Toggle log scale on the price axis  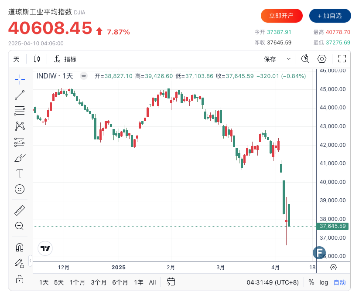(324, 282)
